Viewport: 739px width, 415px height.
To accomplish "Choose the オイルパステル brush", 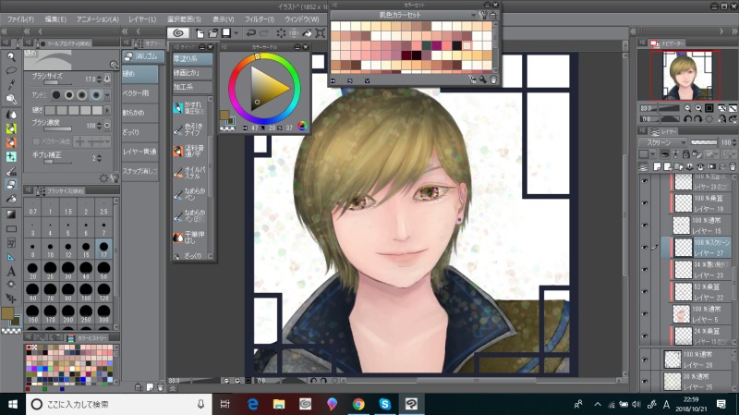I will click(x=189, y=173).
